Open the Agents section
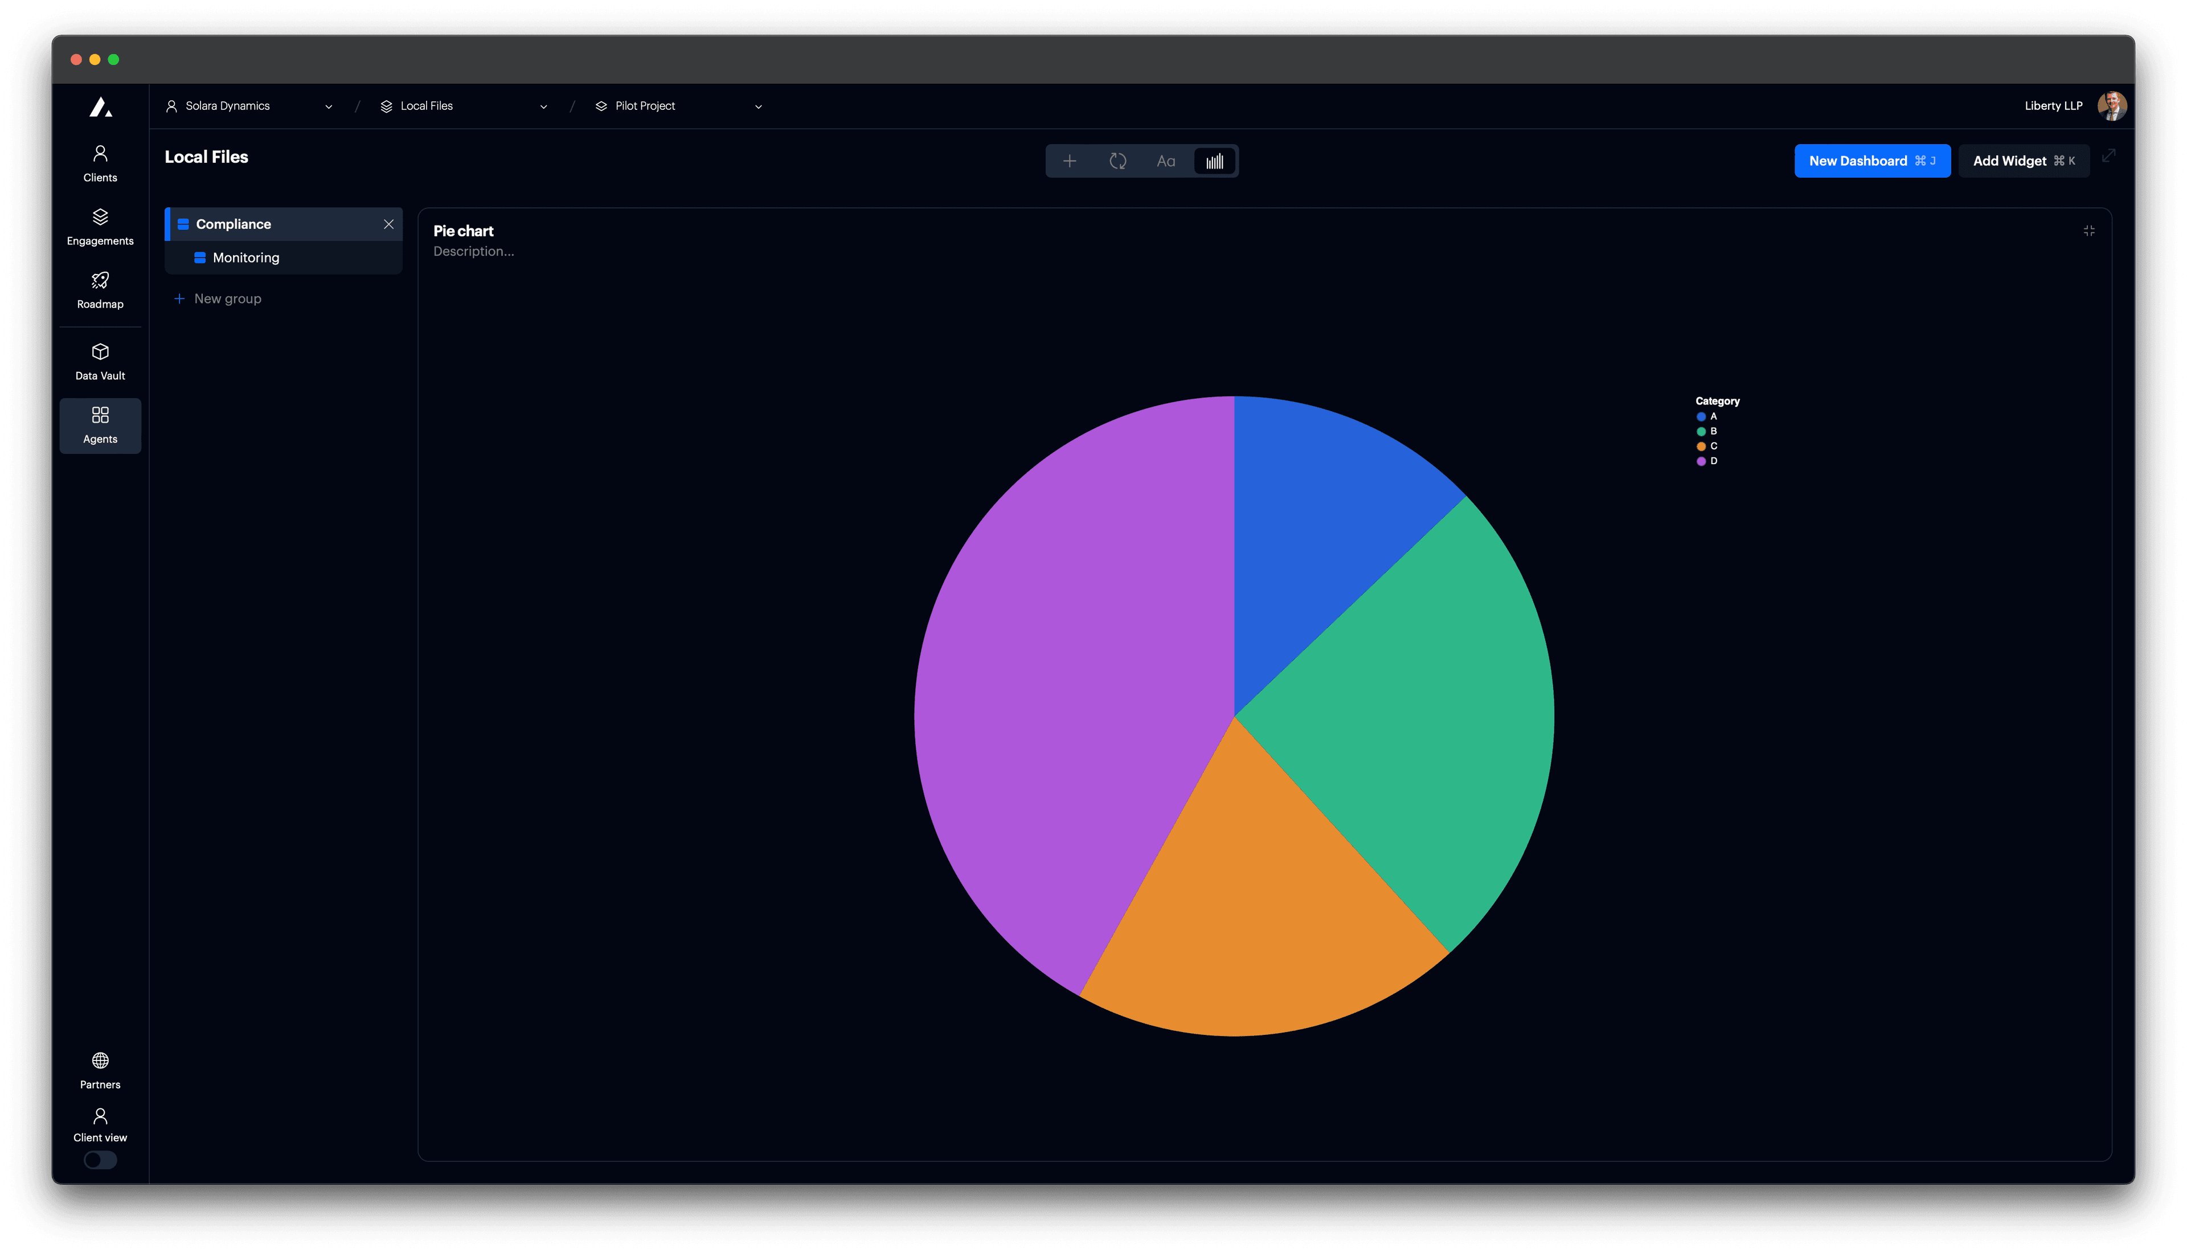Image resolution: width=2187 pixels, height=1253 pixels. coord(100,425)
